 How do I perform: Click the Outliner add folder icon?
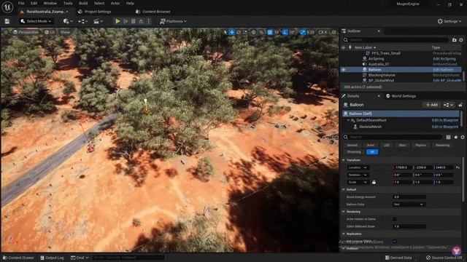(x=454, y=40)
